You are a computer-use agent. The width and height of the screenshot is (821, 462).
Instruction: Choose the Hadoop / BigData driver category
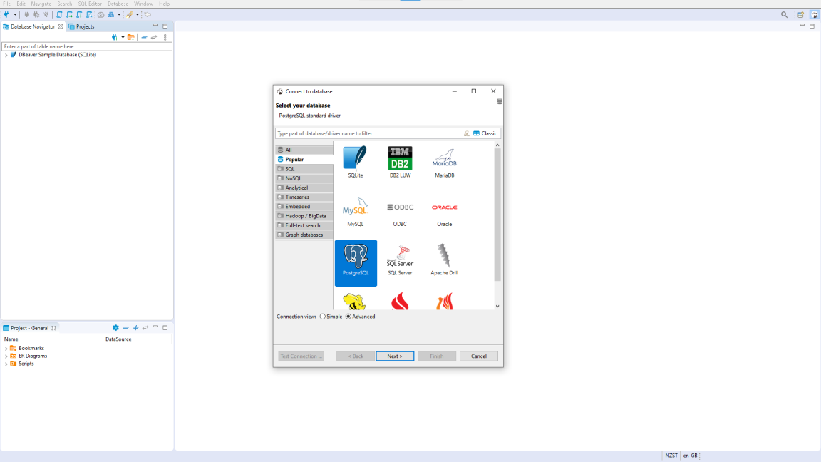304,216
